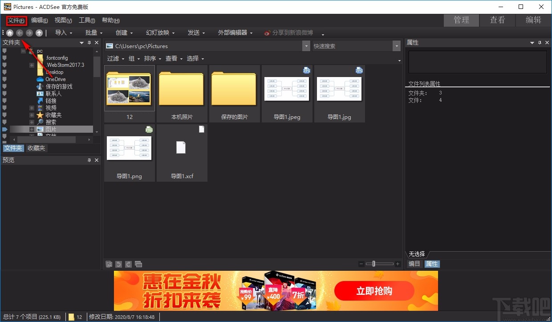Viewport: 552px width, 322px height.
Task: Click the yellow folder icon in the status bar
Action: coord(72,317)
